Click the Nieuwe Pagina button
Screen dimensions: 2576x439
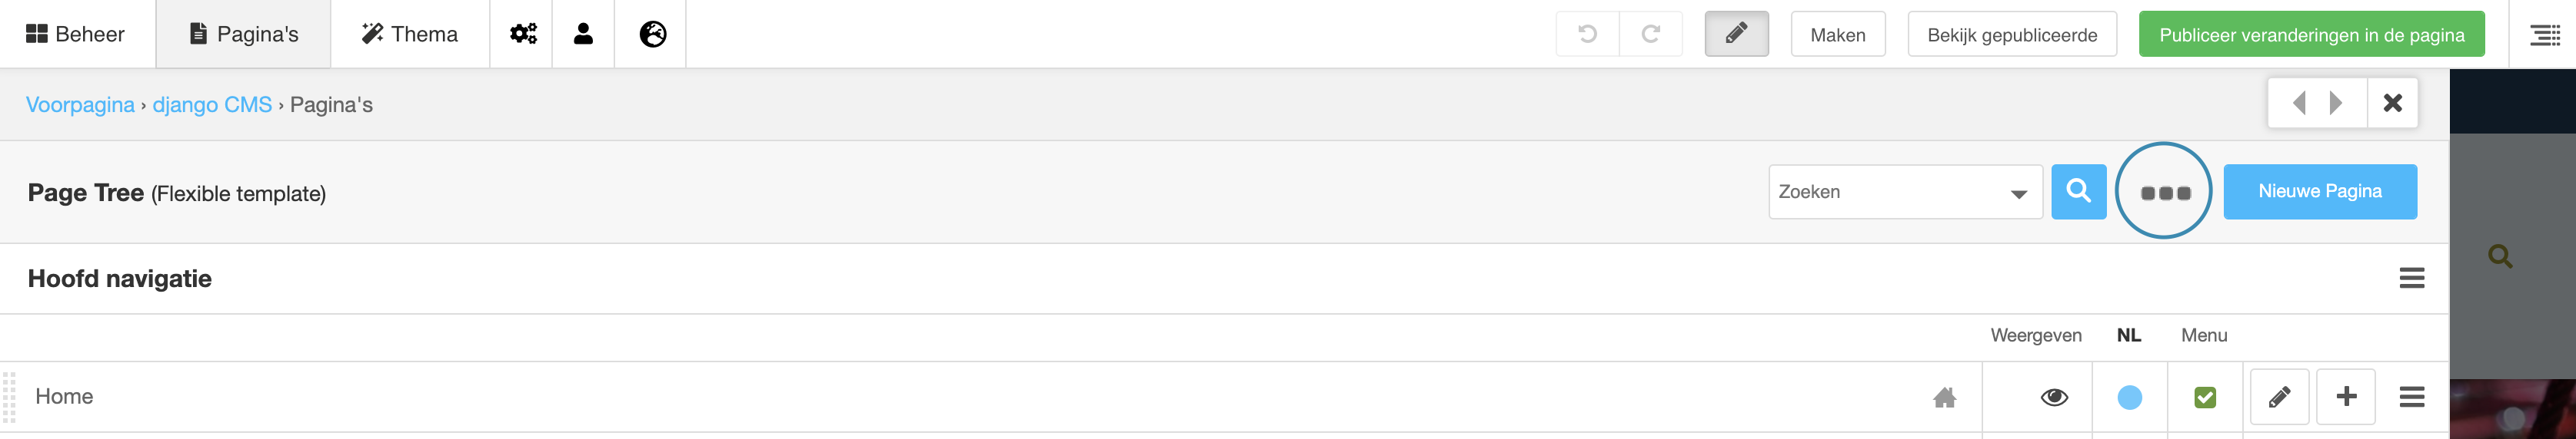[2319, 192]
